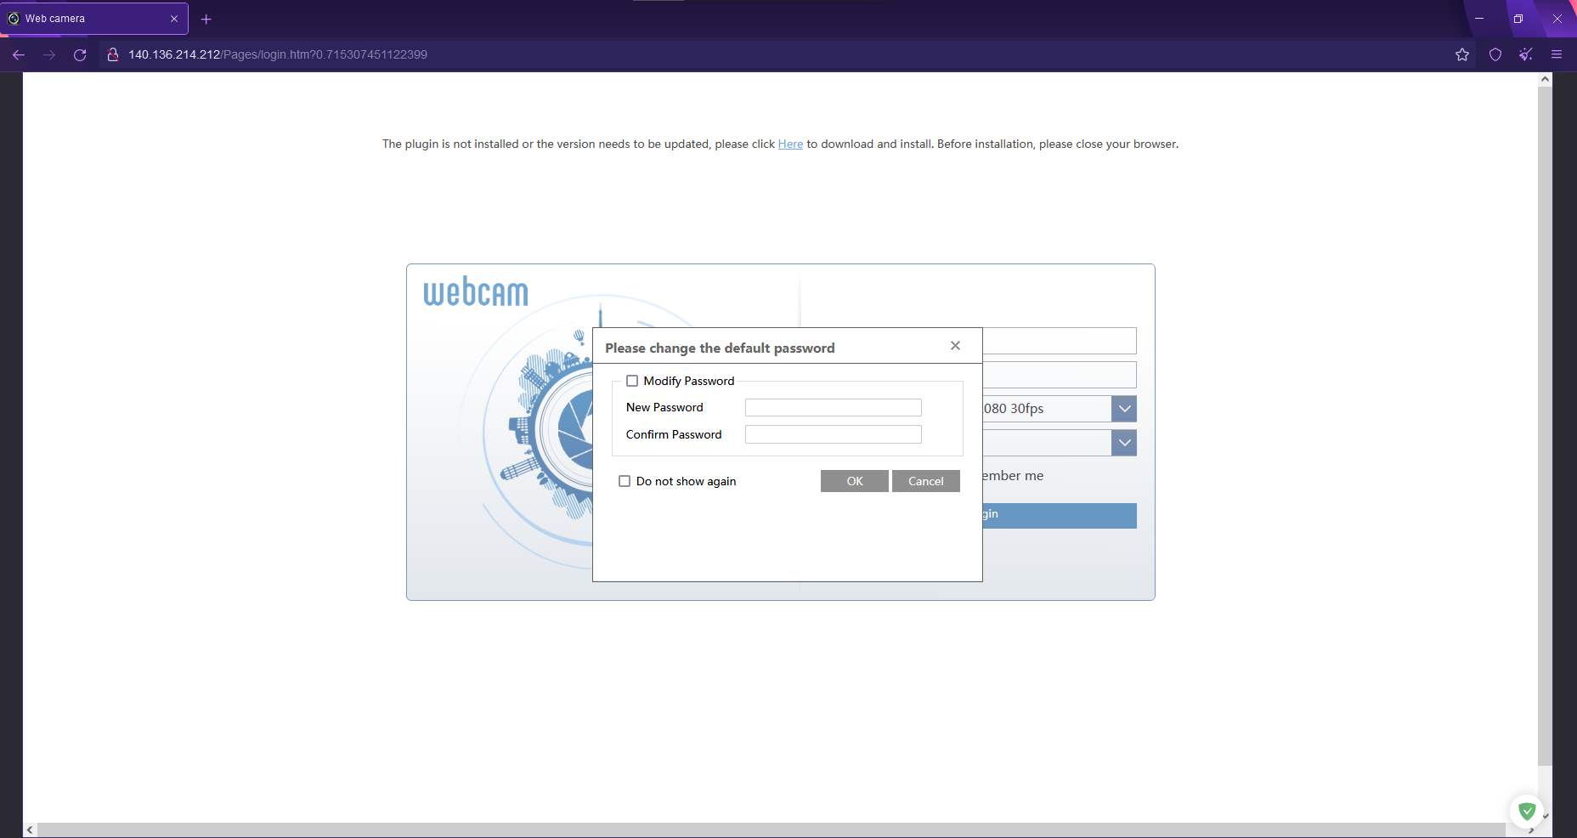Expand the 1080 30fps stream dropdown

(1124, 409)
